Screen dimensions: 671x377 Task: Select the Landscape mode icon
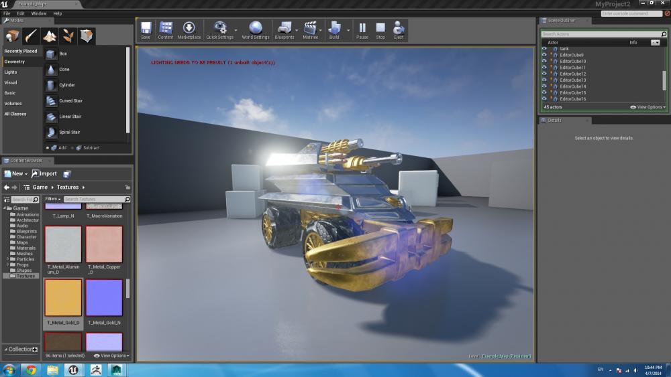tap(50, 36)
